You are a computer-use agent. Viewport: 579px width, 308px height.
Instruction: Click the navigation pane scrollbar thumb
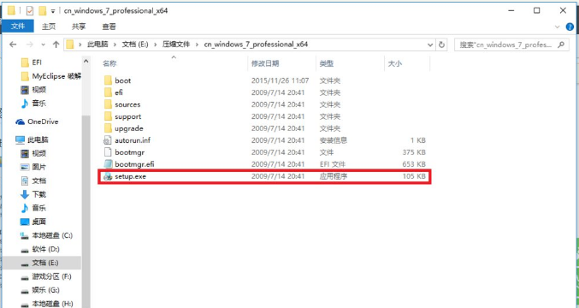click(86, 210)
